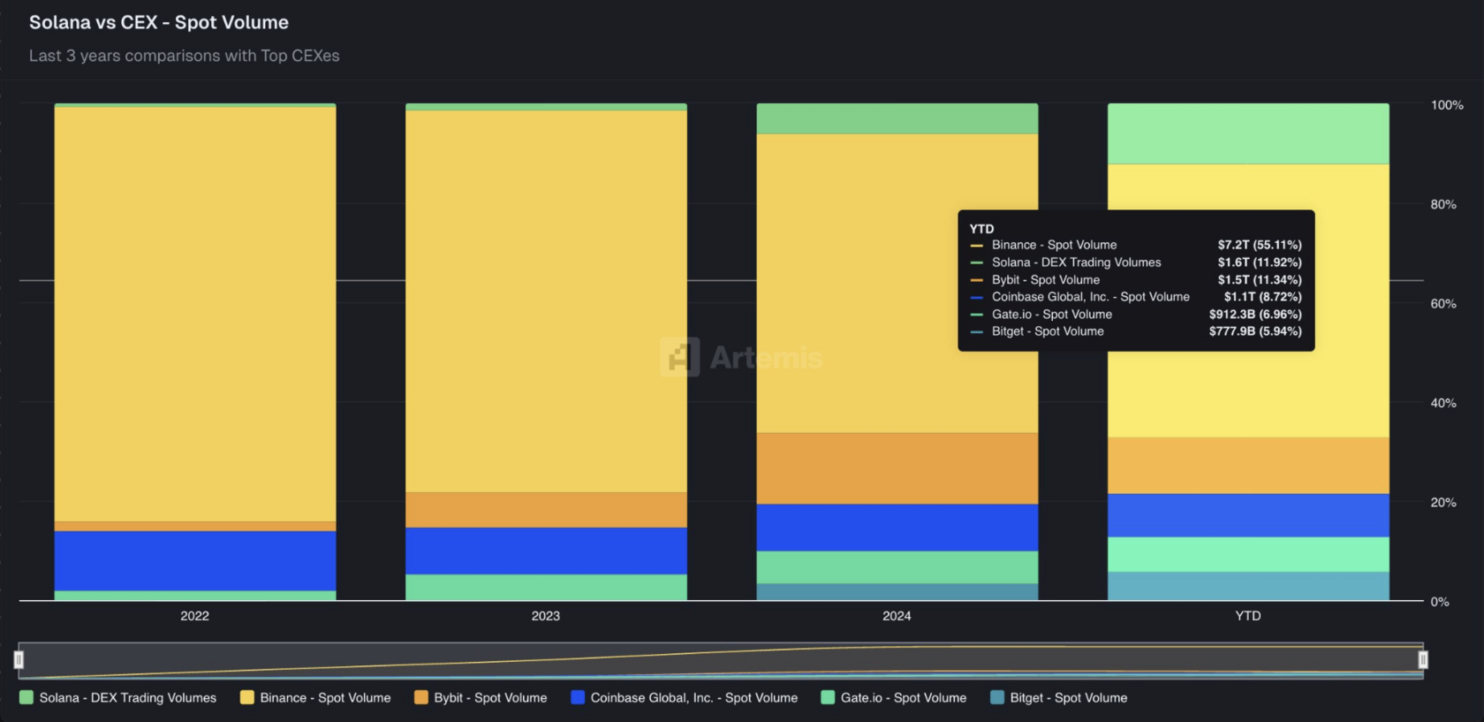The width and height of the screenshot is (1484, 722).
Task: Select the YTD Solana green top segment
Action: (1248, 133)
